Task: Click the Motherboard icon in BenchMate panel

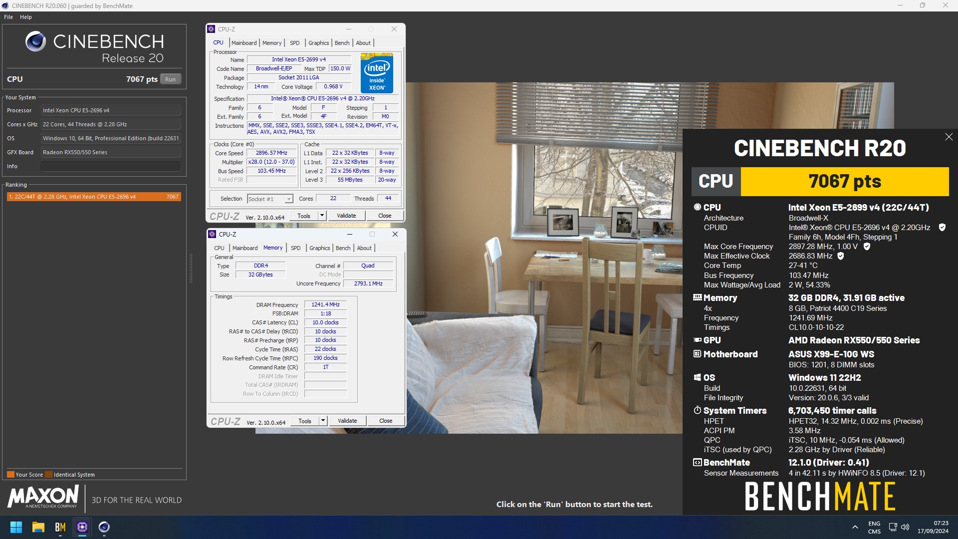Action: [x=697, y=354]
